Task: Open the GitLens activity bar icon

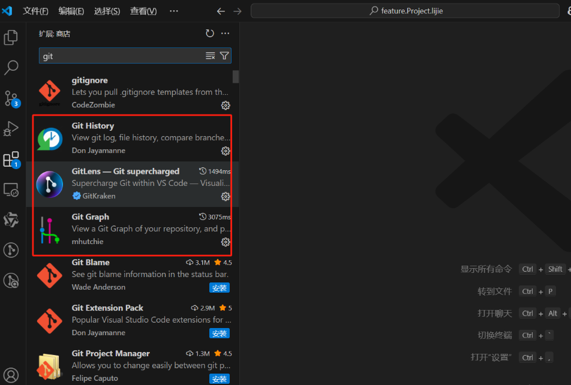Action: (x=11, y=250)
